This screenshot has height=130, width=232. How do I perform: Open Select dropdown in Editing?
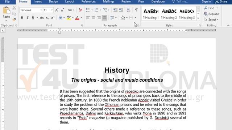coord(211,19)
